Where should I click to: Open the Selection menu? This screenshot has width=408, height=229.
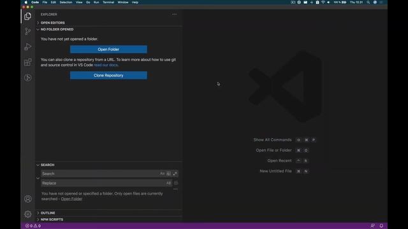[x=66, y=3]
